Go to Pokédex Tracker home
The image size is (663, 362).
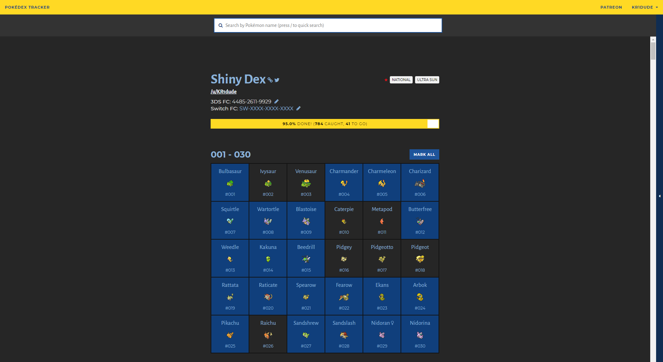pos(27,7)
